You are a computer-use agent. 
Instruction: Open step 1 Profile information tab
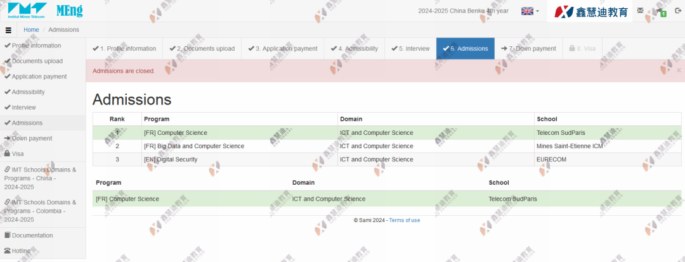coord(124,48)
